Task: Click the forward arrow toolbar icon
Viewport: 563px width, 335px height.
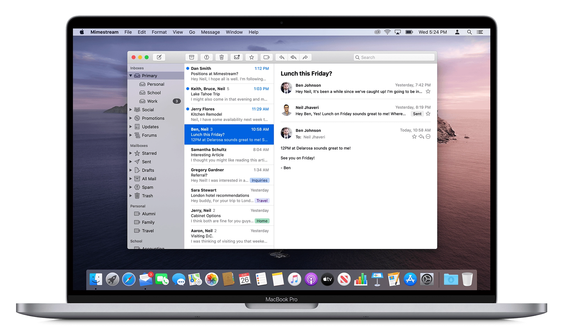Action: point(305,57)
